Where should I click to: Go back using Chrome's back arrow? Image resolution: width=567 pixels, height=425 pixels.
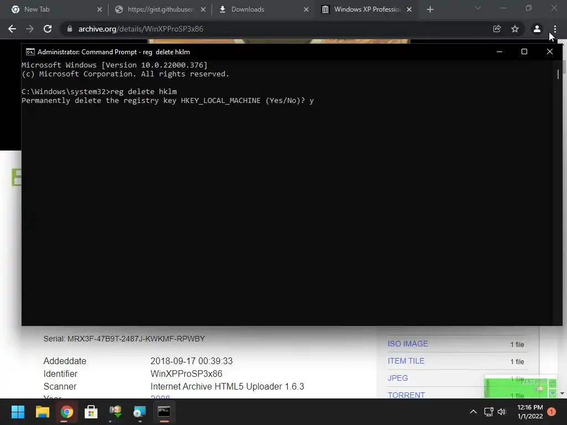click(12, 29)
